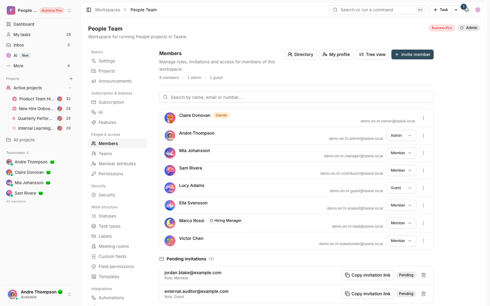Image resolution: width=490 pixels, height=306 pixels.
Task: Copy invitation link for external.auditor@example.com
Action: [367, 294]
